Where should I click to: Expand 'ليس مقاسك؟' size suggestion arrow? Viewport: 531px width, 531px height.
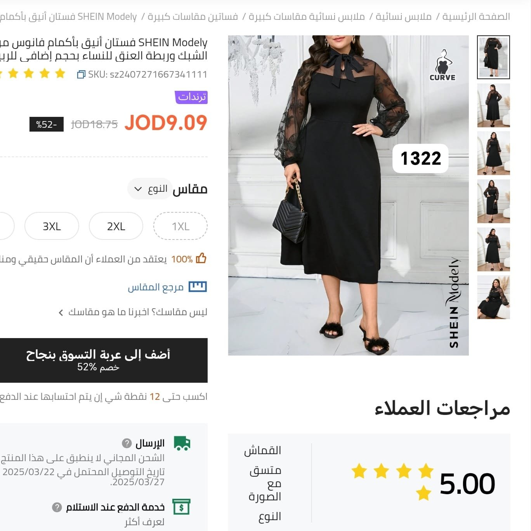tap(61, 312)
